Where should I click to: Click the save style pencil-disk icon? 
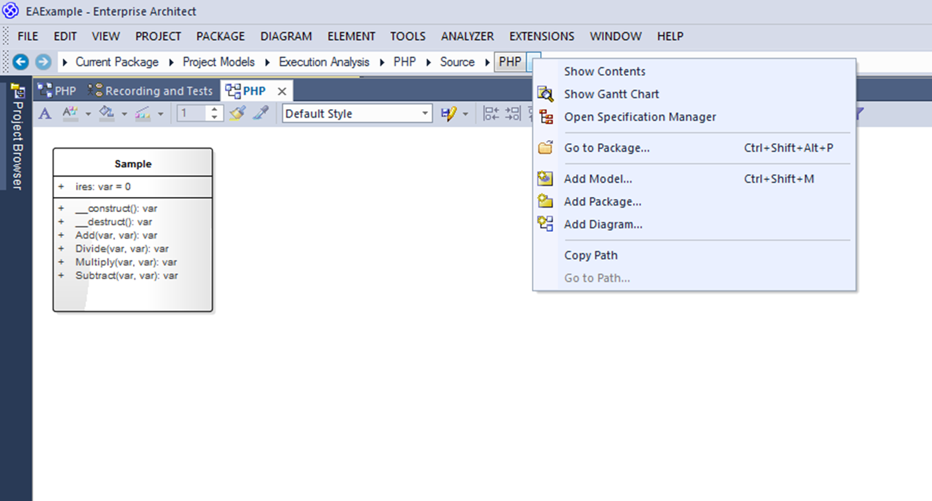coord(449,114)
